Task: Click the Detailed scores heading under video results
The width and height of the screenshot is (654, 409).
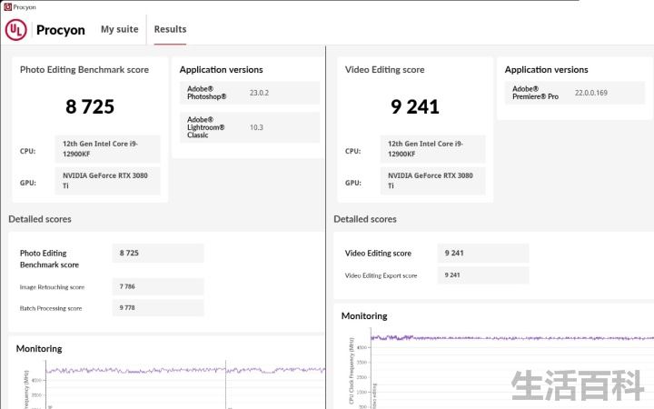Action: point(365,219)
